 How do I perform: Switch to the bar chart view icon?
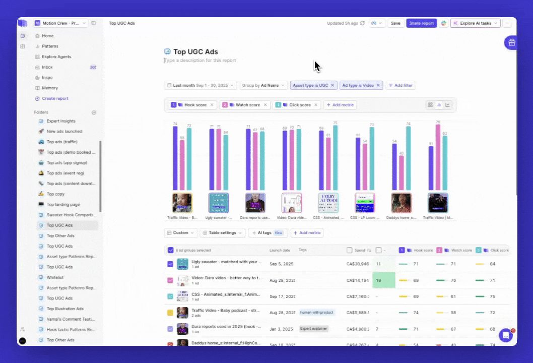click(439, 105)
